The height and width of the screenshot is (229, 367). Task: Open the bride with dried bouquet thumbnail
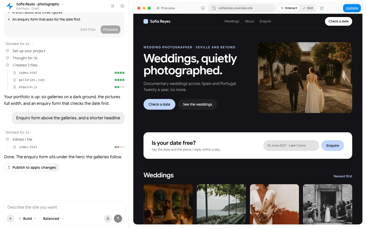[x=274, y=204]
